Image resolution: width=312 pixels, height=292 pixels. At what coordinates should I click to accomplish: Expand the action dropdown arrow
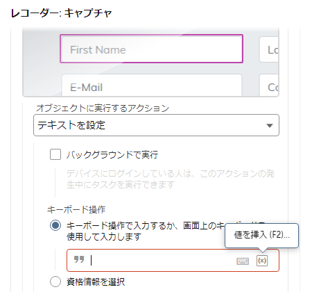coord(269,125)
